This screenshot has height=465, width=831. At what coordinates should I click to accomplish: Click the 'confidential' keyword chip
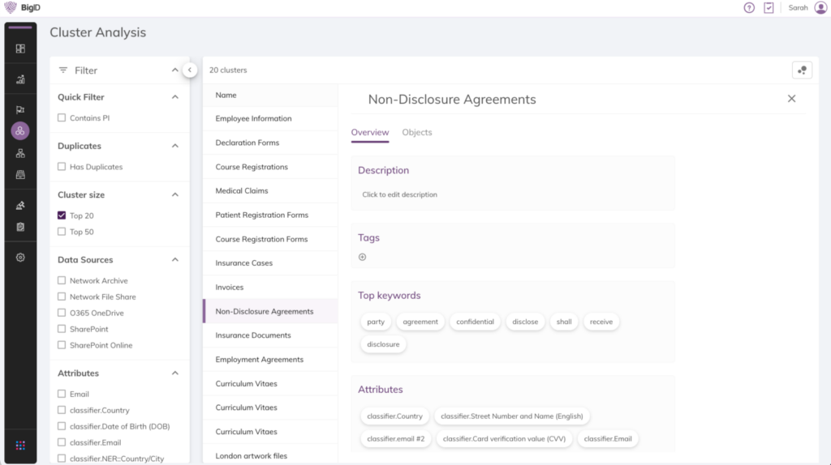475,322
